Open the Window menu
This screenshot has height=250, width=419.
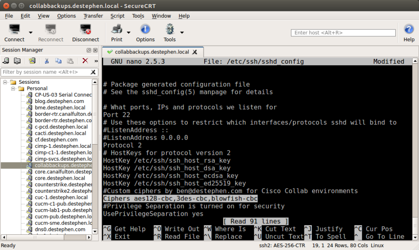(x=161, y=16)
